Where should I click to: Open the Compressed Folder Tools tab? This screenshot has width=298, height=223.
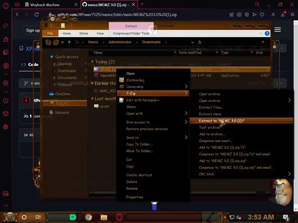point(131,33)
